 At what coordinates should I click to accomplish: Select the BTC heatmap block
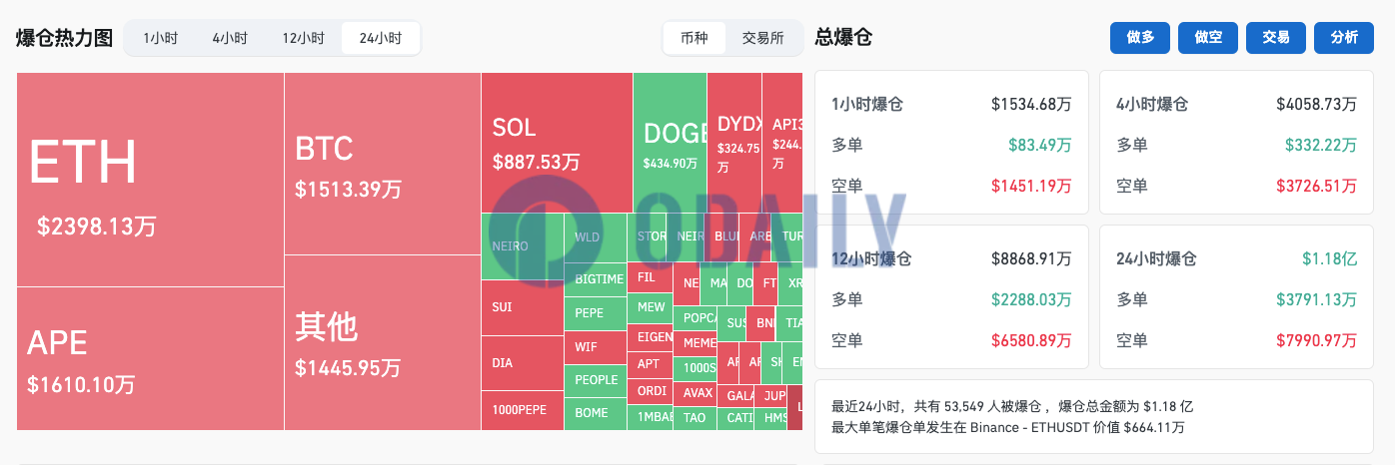382,165
